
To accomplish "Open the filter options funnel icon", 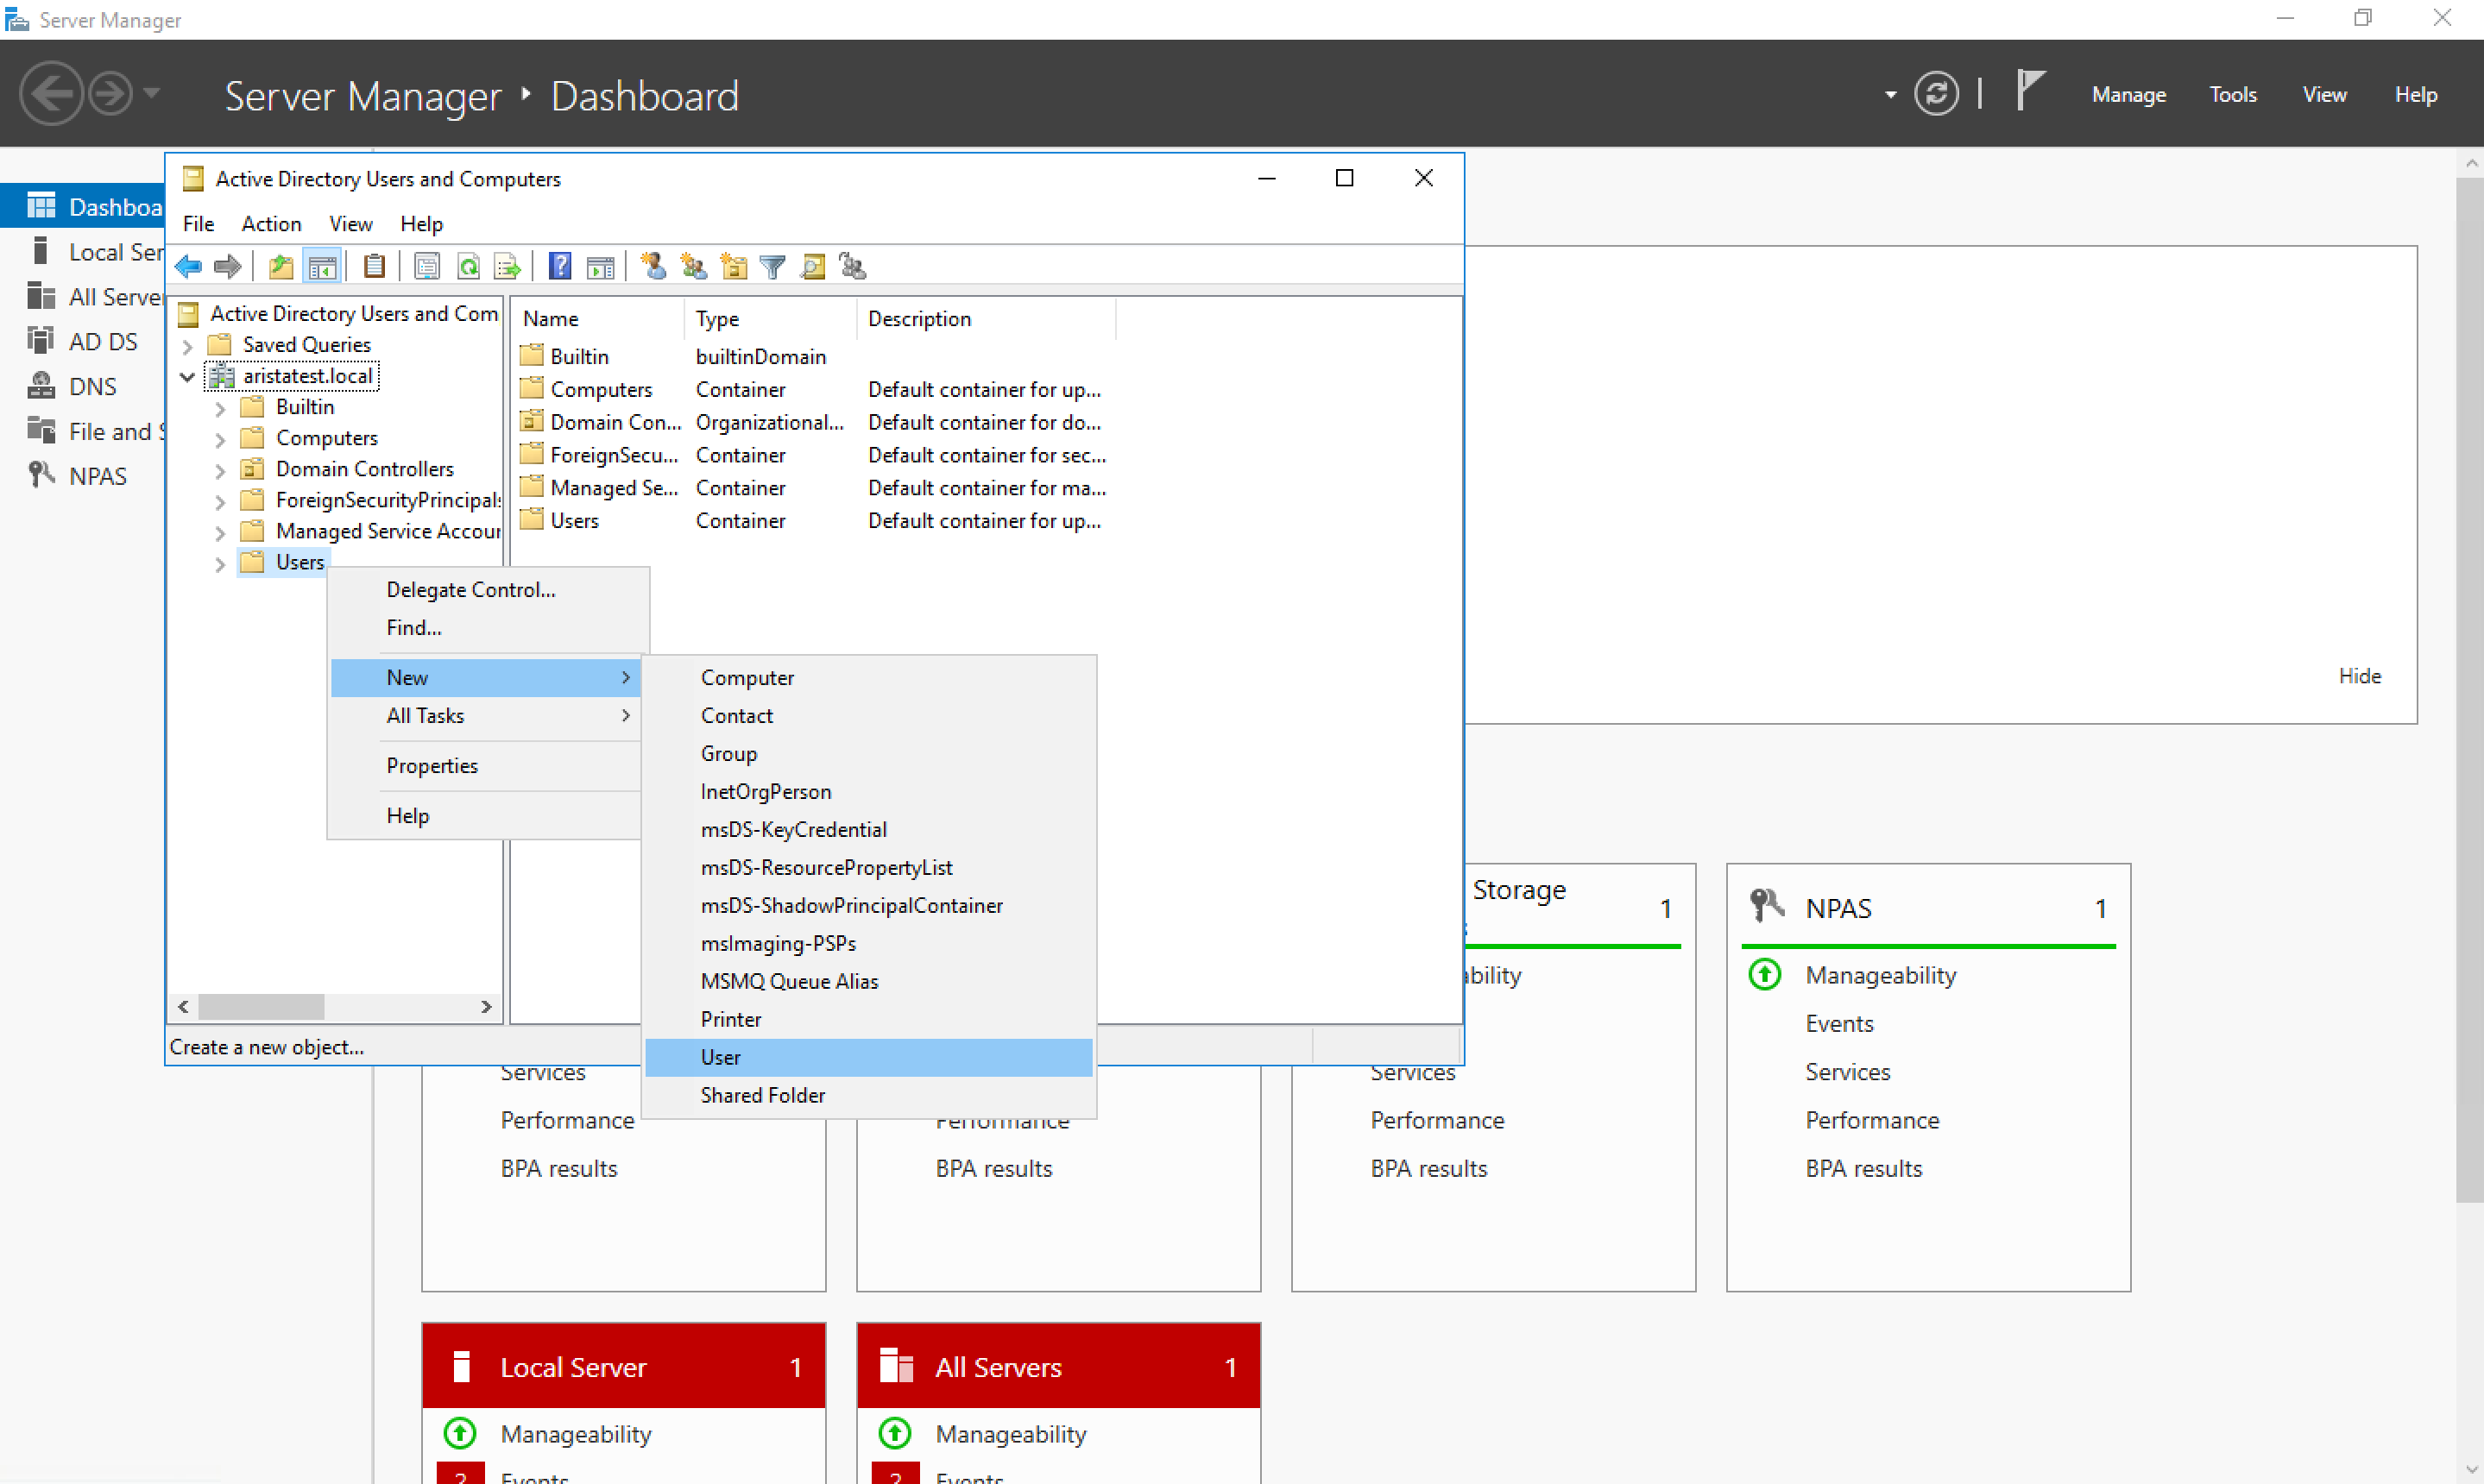I will coord(772,267).
